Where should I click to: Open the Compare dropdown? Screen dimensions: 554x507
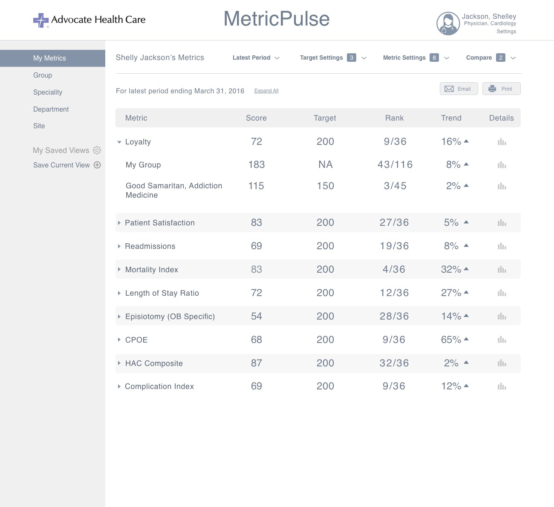click(491, 58)
